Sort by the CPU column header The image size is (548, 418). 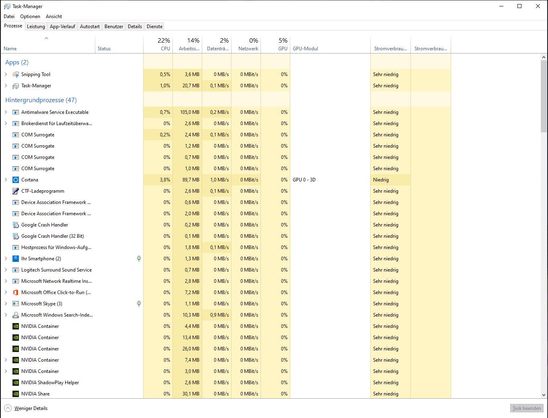158,45
